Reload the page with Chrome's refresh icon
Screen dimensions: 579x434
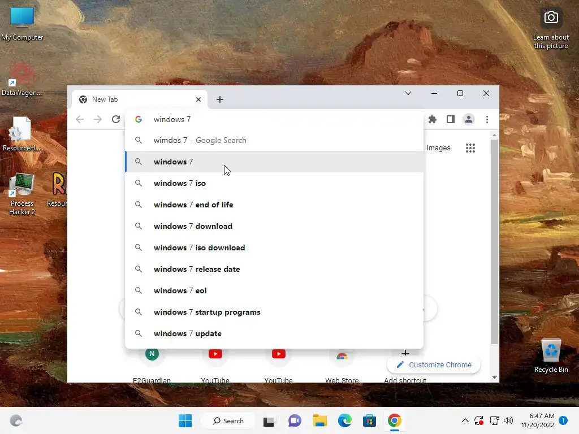[x=116, y=119]
